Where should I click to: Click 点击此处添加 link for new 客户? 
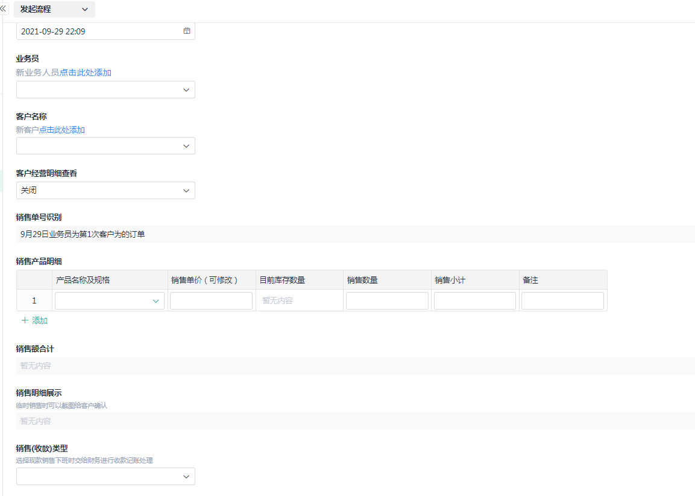click(x=62, y=130)
